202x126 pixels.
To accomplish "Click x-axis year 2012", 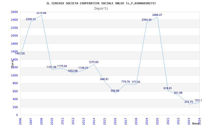I will click(73, 121).
